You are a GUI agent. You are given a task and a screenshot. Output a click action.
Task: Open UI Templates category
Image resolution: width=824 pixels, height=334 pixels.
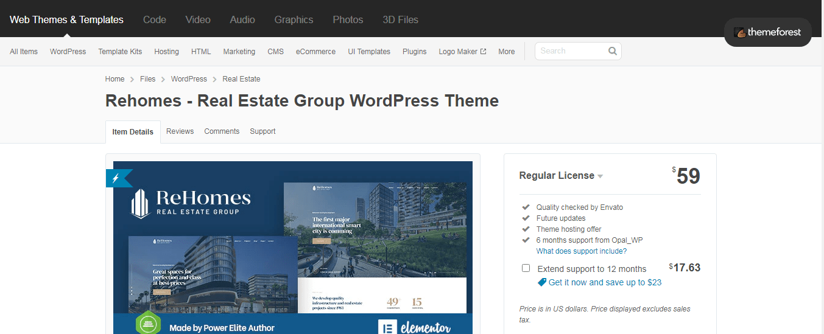369,52
